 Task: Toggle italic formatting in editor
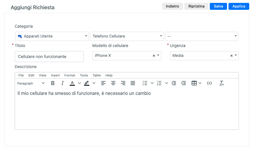click(x=63, y=83)
